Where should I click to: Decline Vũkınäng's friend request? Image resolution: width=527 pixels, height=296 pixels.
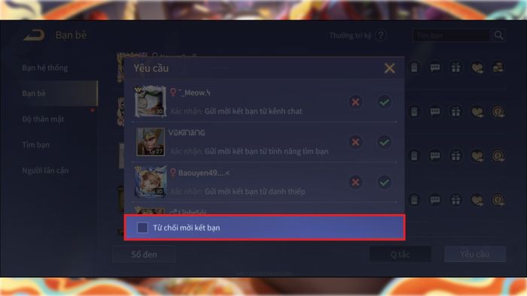(355, 142)
